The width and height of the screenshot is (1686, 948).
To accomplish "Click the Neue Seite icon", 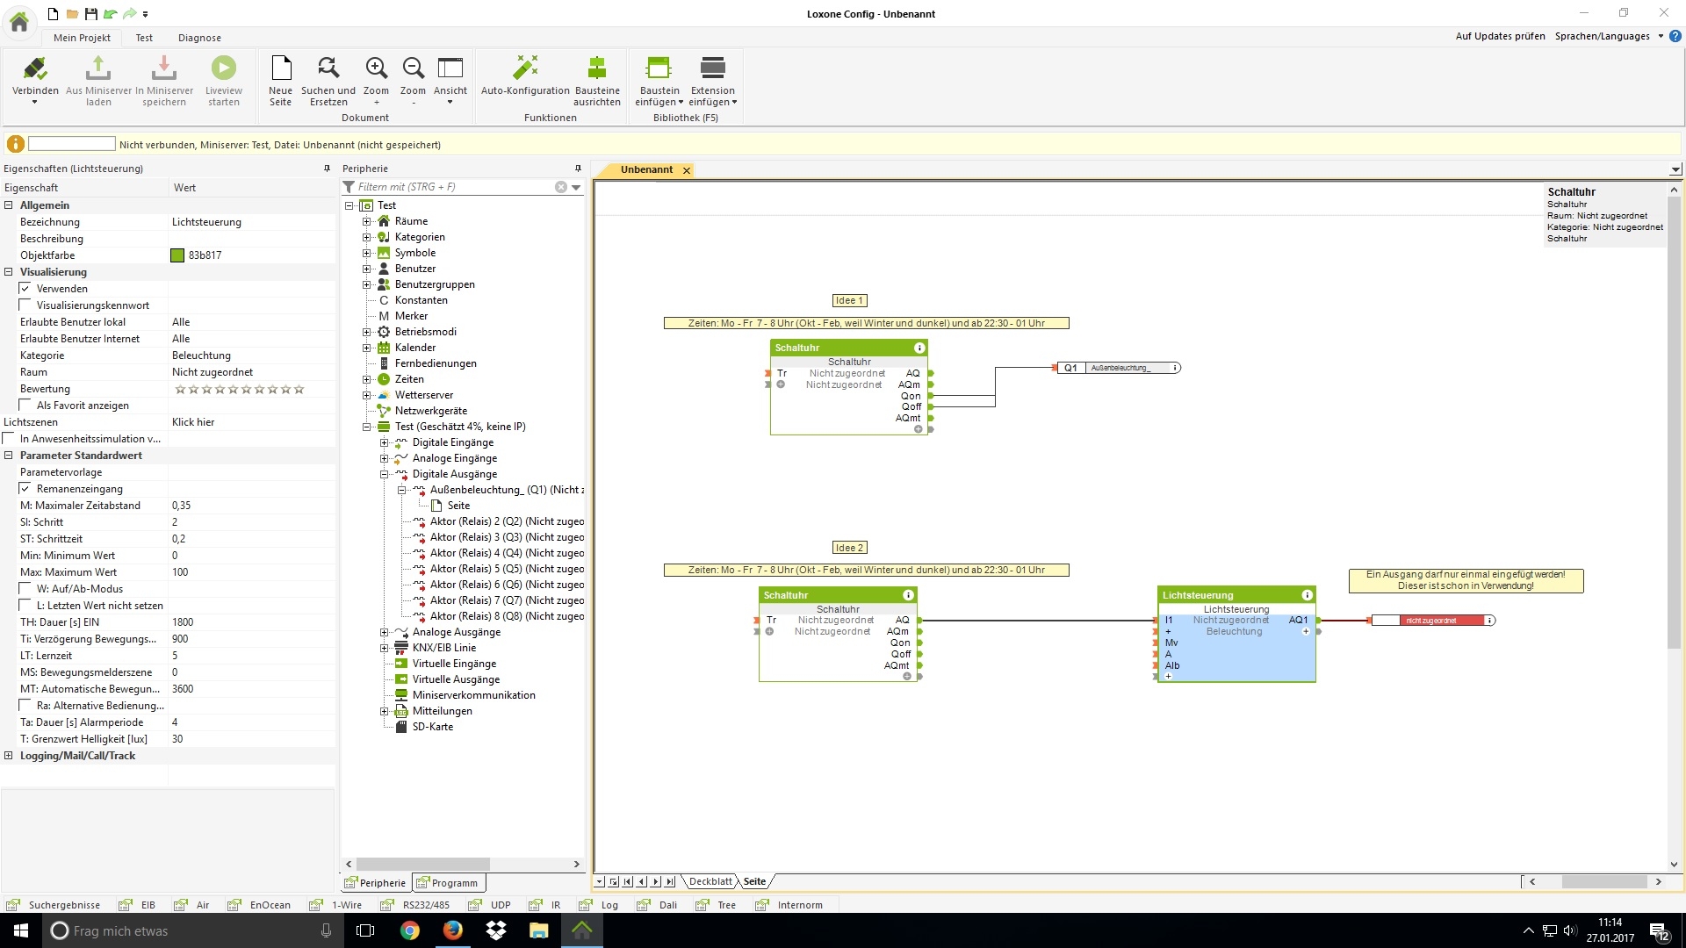I will click(281, 68).
